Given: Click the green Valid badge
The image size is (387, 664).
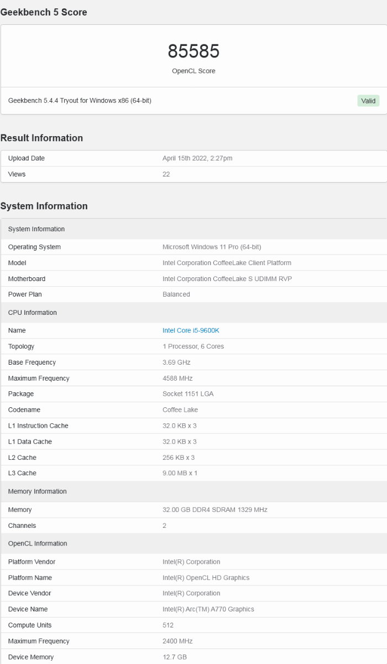Looking at the screenshot, I should point(368,101).
